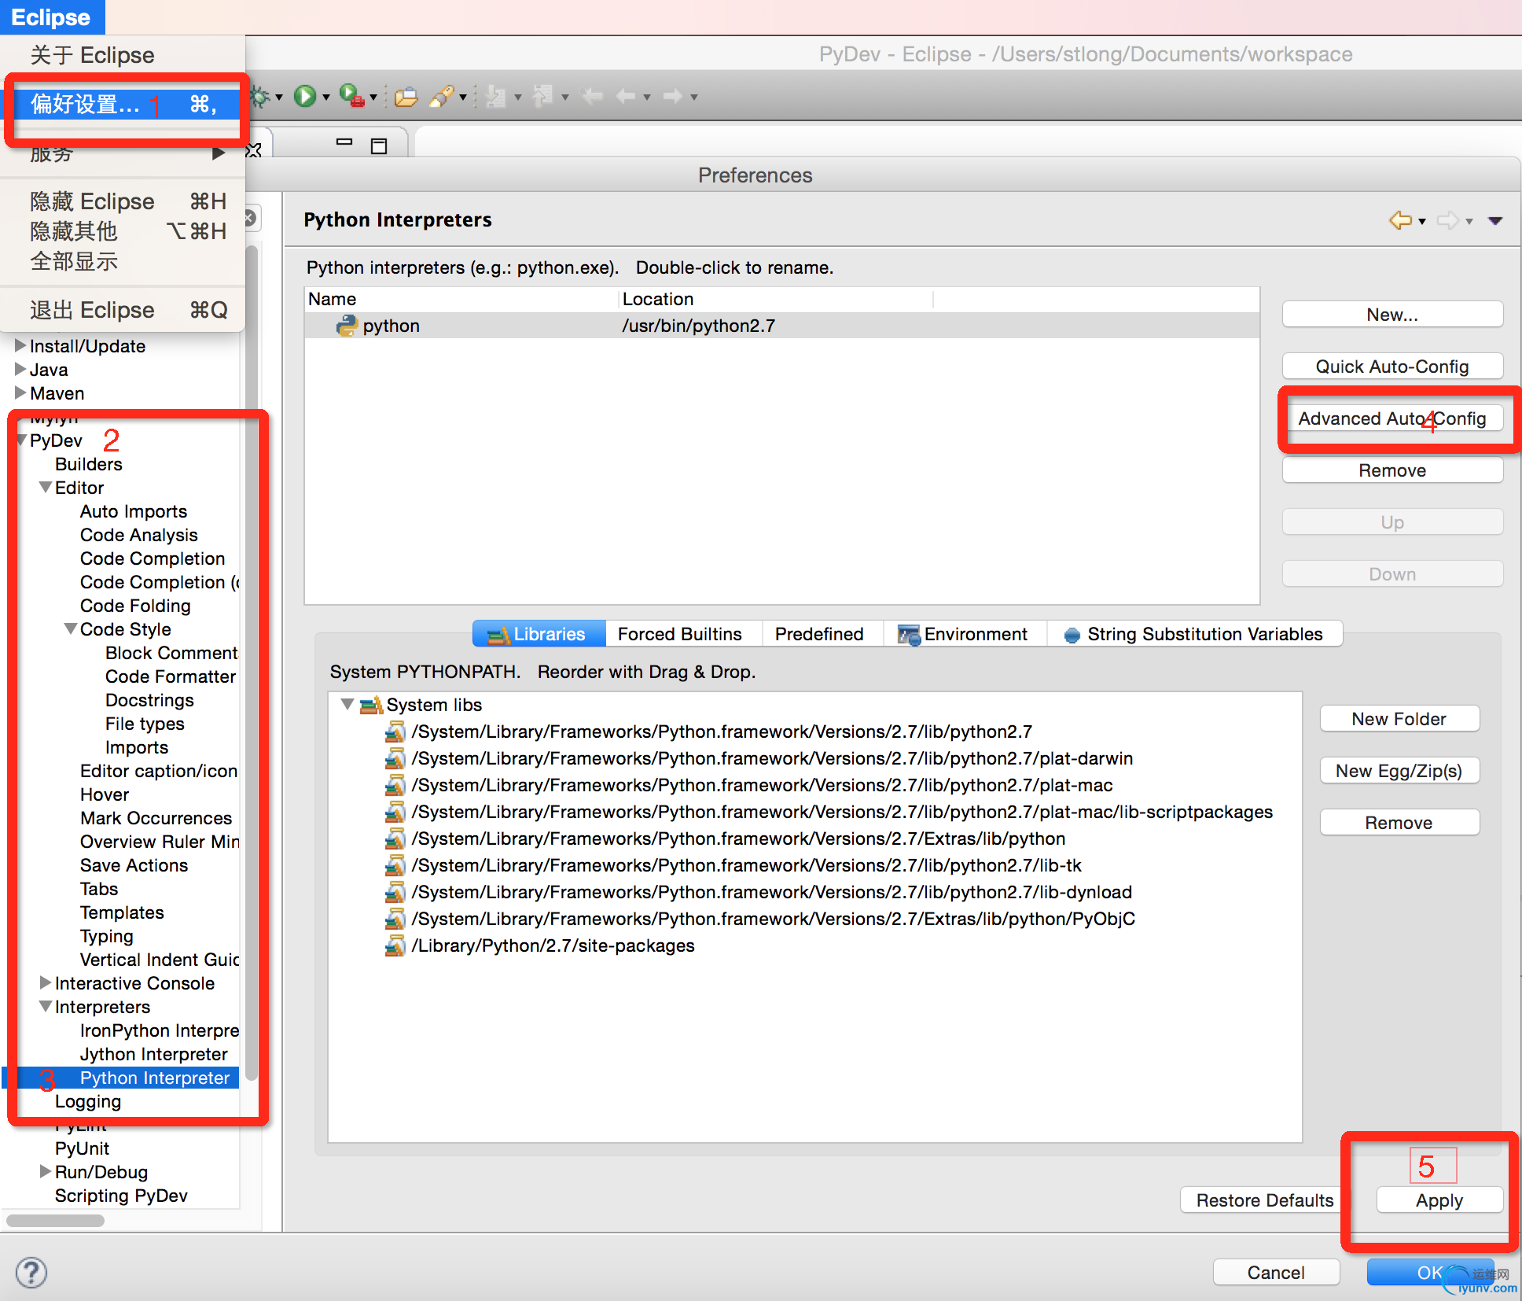Viewport: 1522px width, 1301px height.
Task: Click New Folder button
Action: click(x=1399, y=719)
